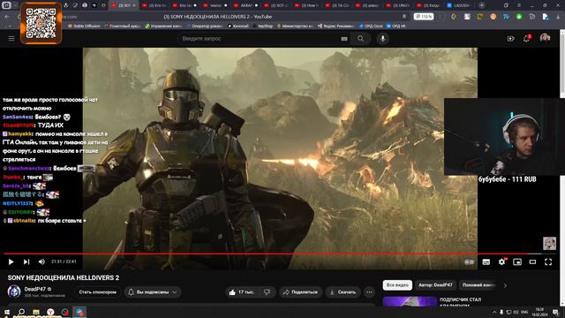
Task: Open the Кинопаб bookmark
Action: pyautogui.click(x=238, y=26)
